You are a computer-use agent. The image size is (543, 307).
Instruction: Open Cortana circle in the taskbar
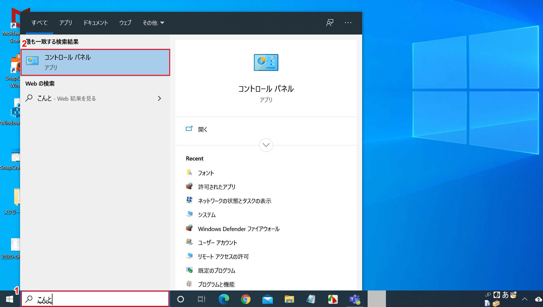click(181, 299)
